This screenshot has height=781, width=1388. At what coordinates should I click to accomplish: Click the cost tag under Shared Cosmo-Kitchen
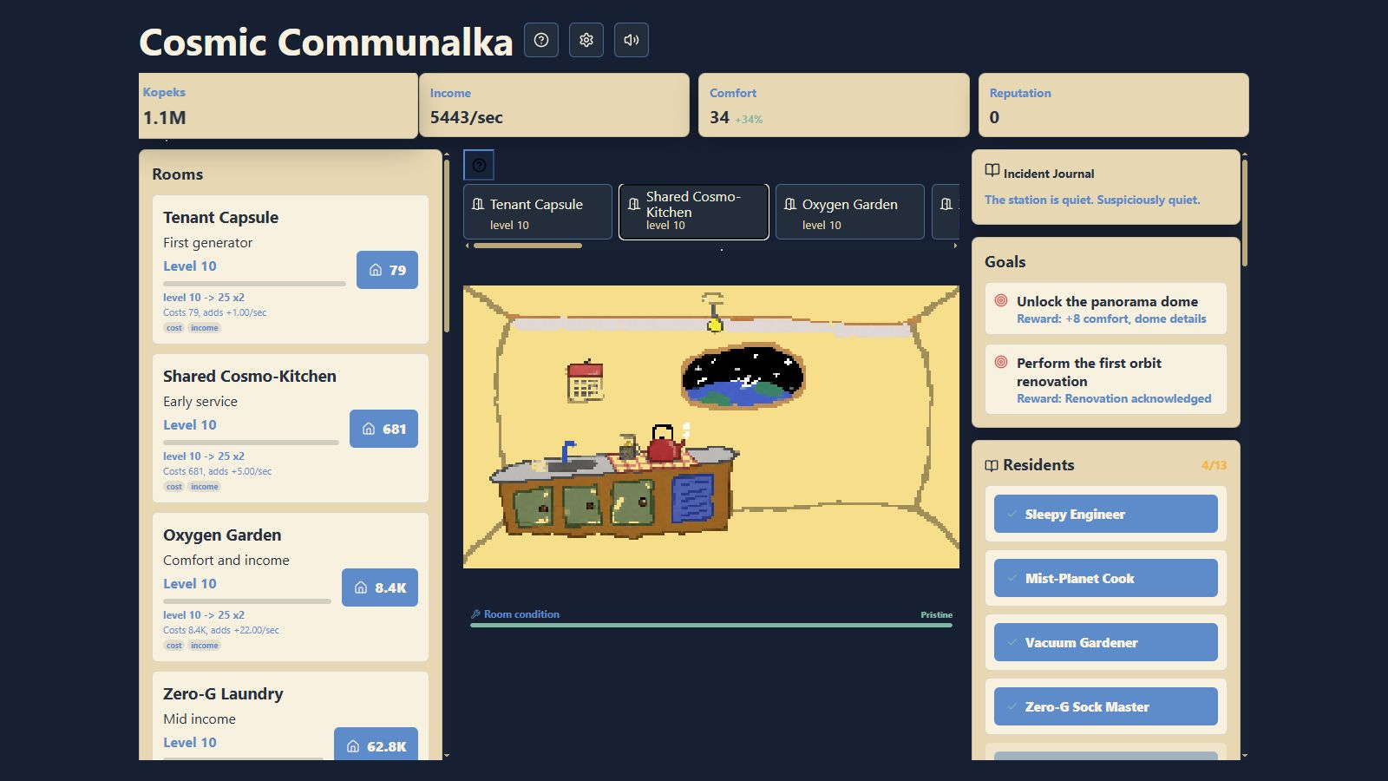point(174,487)
